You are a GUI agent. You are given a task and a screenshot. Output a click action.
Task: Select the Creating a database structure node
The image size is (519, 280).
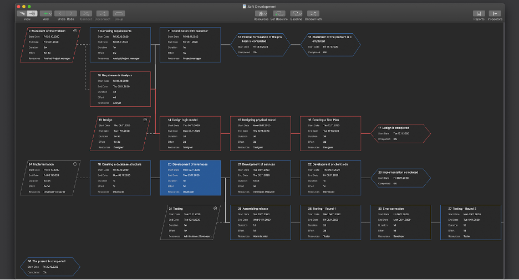coord(120,178)
